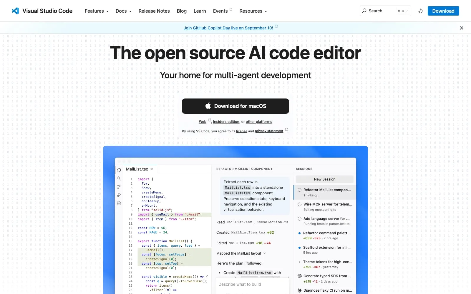
Task: Click the Edited MailList.tsx +18 −74 entry
Action: pos(243,243)
